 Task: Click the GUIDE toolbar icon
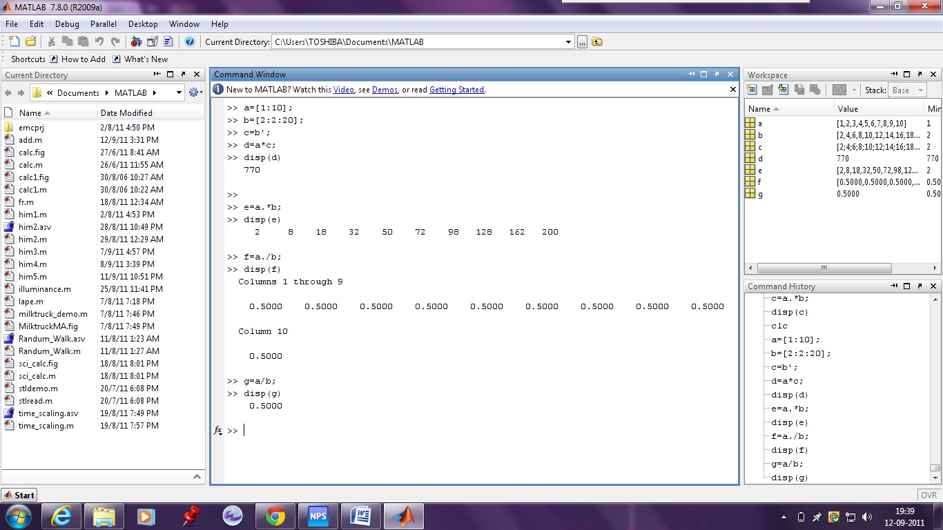click(152, 41)
